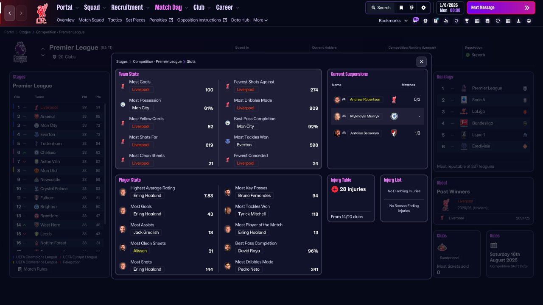Click the 1/6/2026 date box
543x305 pixels.
(x=450, y=8)
